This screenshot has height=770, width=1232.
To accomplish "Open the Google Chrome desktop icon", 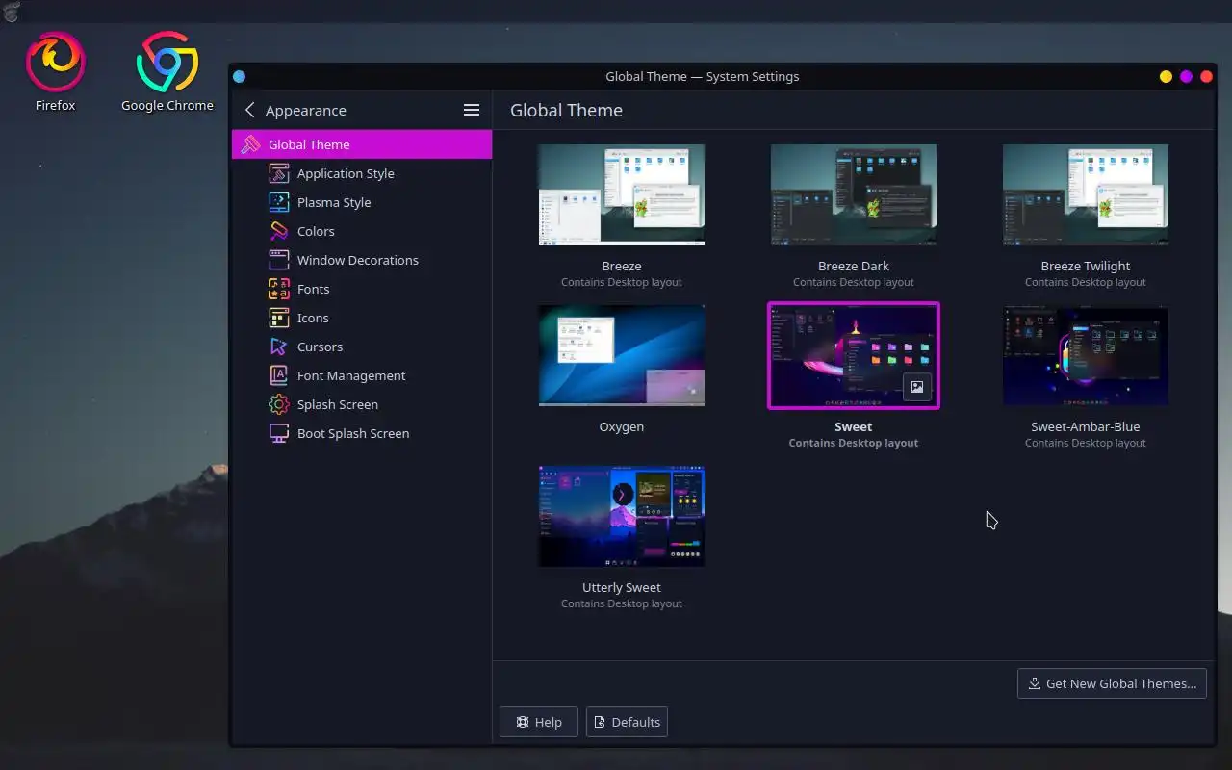I will click(x=167, y=71).
